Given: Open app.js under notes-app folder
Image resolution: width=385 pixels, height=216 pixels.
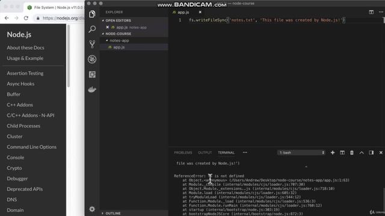Looking at the screenshot, I should [119, 47].
